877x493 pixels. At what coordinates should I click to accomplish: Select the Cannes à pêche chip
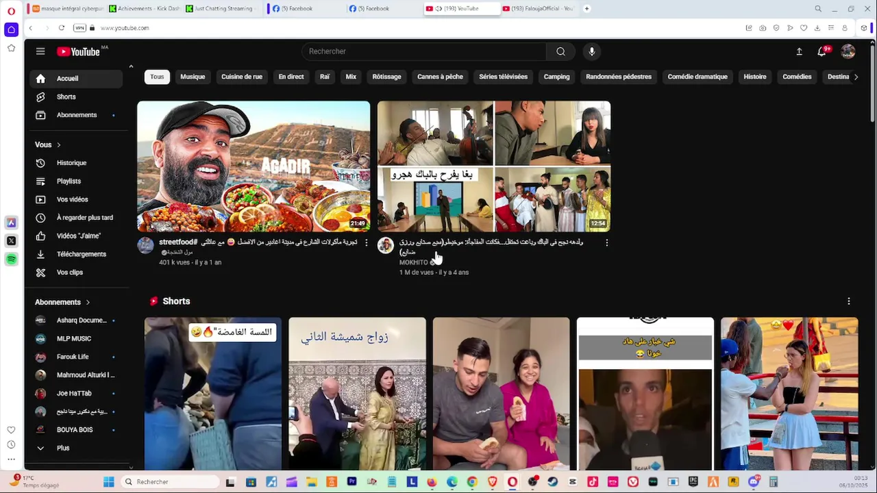click(x=440, y=77)
